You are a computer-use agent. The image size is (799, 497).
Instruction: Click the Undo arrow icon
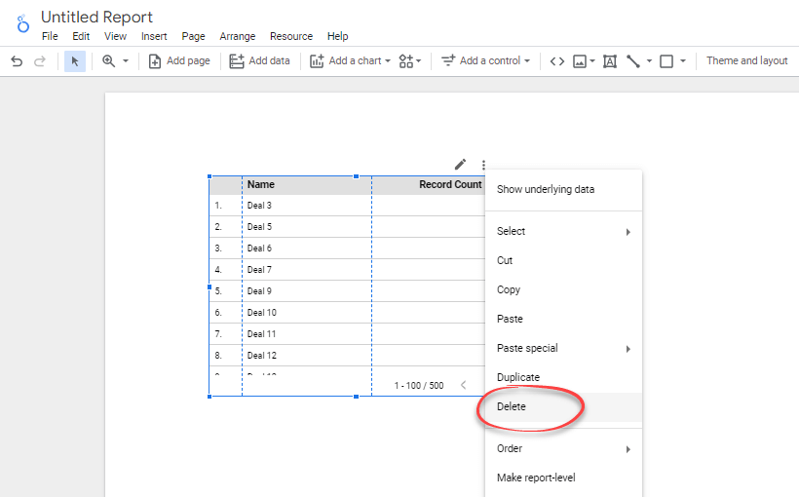(17, 61)
